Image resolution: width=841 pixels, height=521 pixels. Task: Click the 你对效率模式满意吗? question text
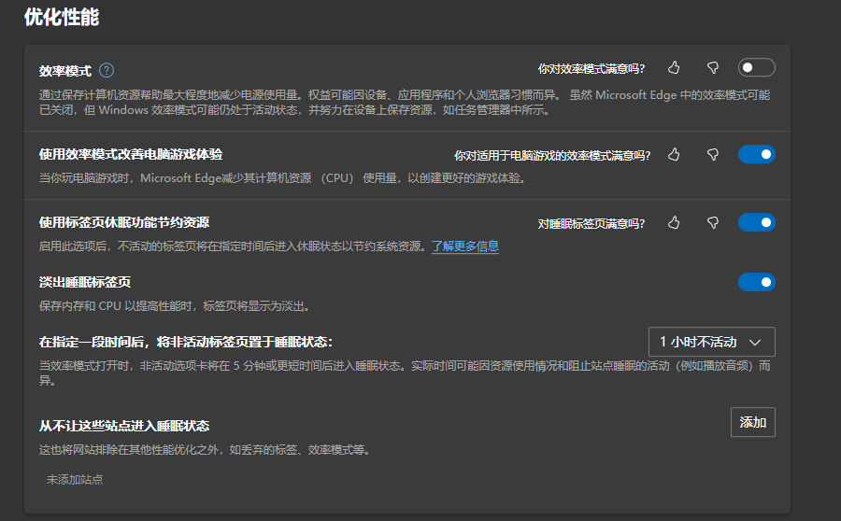(x=591, y=68)
